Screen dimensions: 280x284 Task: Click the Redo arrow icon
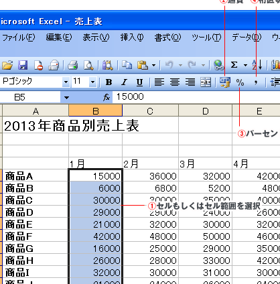(x=192, y=65)
